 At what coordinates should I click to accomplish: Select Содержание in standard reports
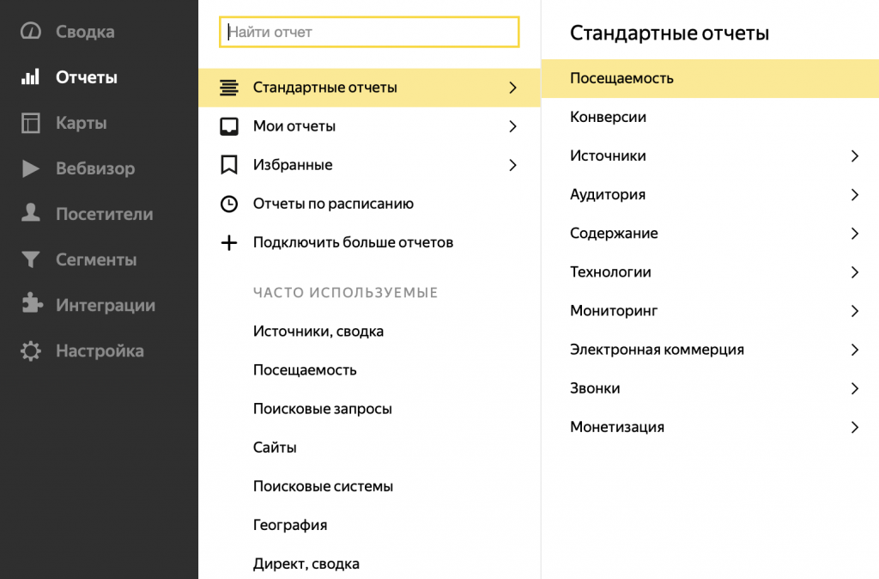614,234
